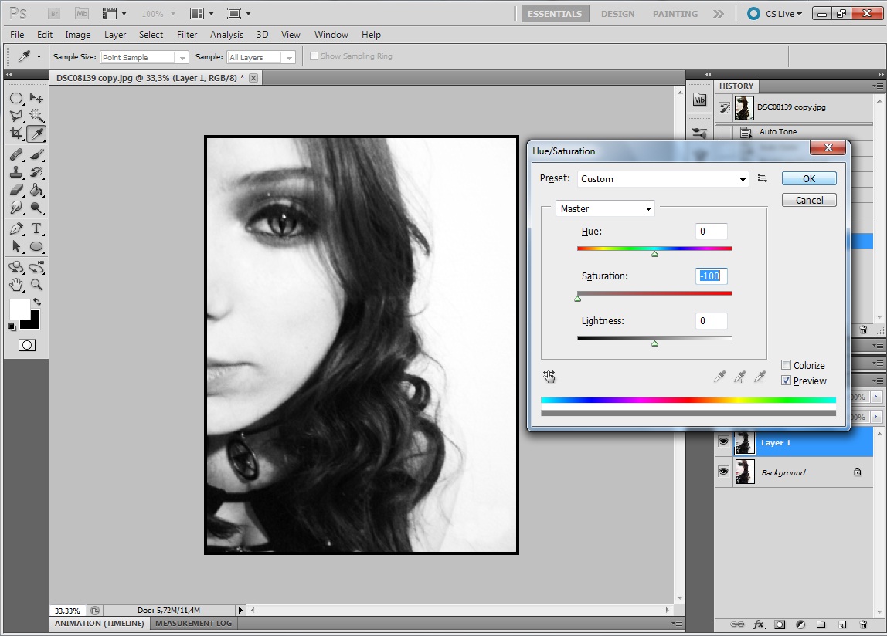Switch to the Measurement Log tab
This screenshot has height=636, width=887.
tap(193, 623)
